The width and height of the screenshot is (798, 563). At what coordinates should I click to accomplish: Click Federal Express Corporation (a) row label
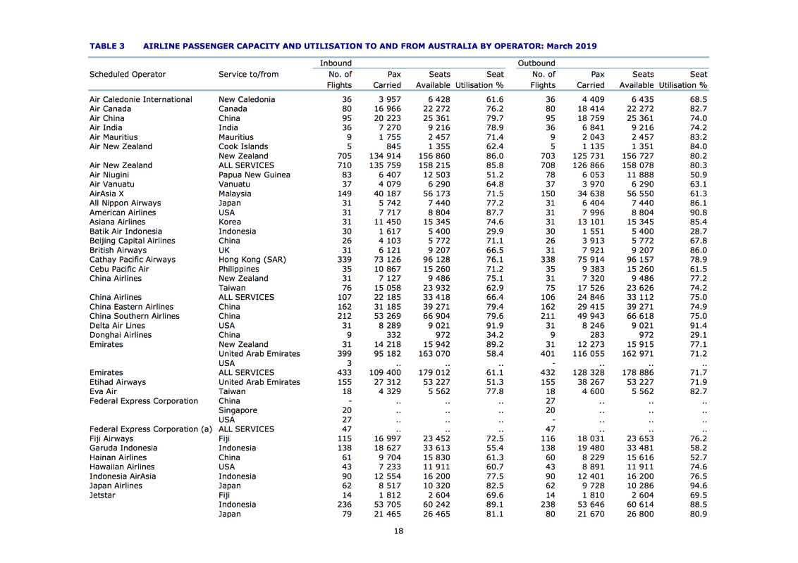tap(151, 429)
